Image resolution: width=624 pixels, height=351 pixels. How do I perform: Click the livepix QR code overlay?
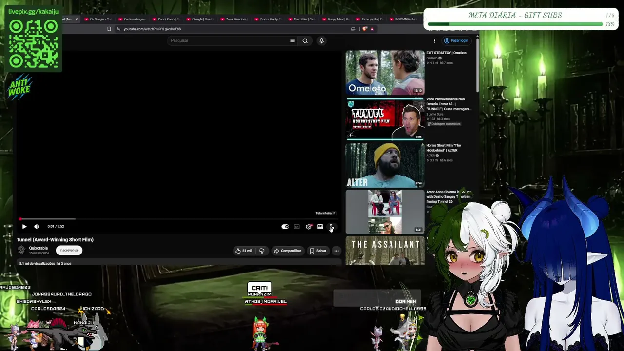(x=34, y=43)
